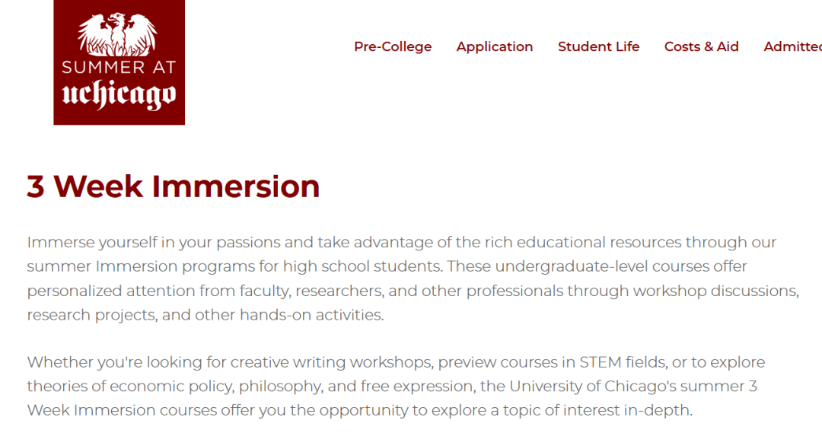The image size is (822, 433).
Task: Click the phoenix emblem in the logo
Action: click(118, 33)
